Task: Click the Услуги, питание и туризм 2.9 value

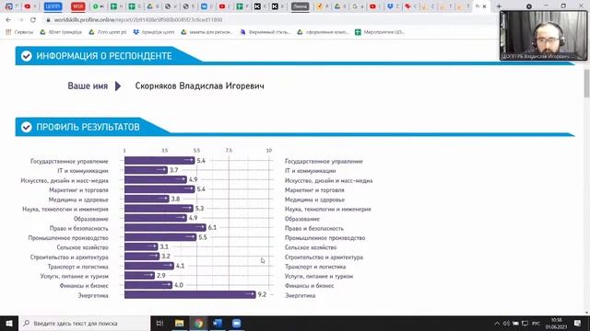Action: 161,276
